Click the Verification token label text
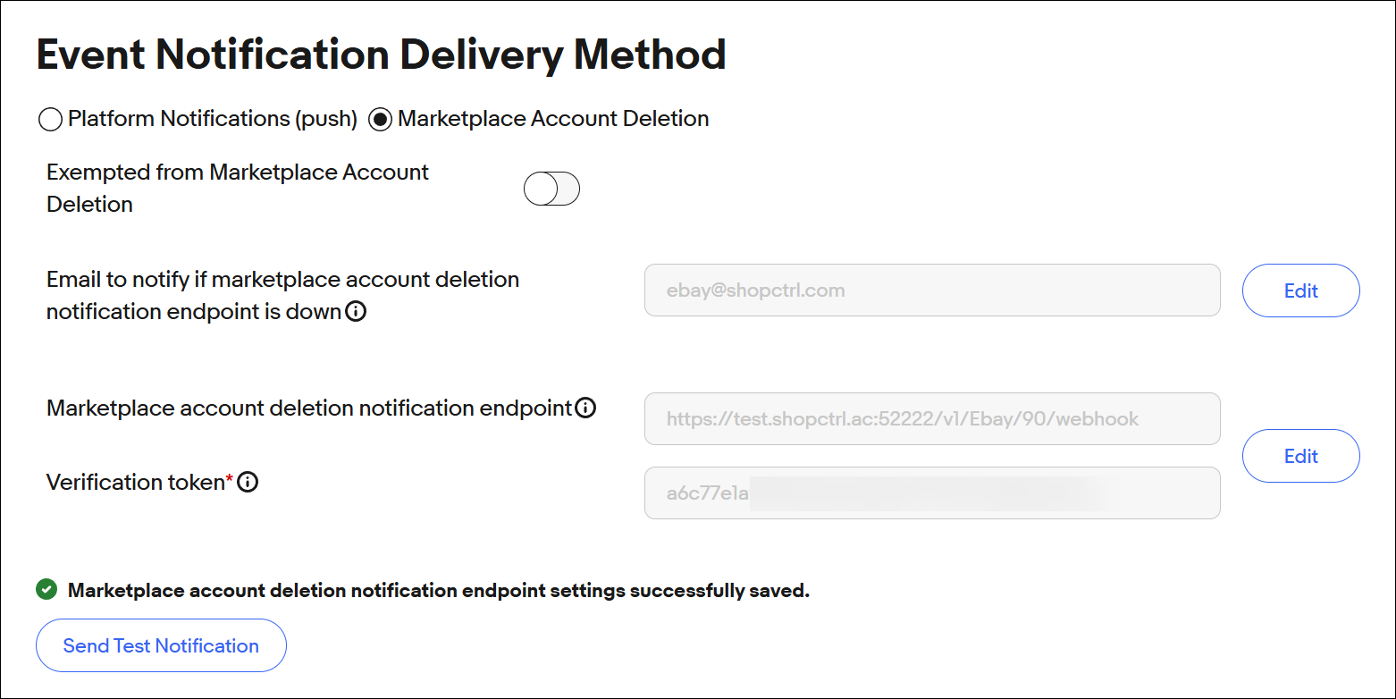This screenshot has width=1396, height=699. click(x=134, y=483)
